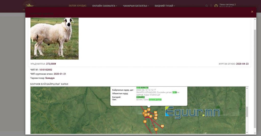The image size is (261, 136).
Task: Click the map scrollbar up arrow
Action: pos(246,88)
